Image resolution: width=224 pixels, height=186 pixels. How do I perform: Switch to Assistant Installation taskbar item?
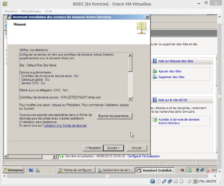155,170
